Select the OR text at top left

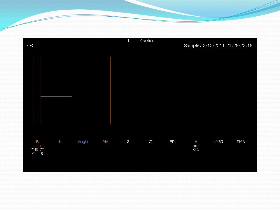point(30,45)
